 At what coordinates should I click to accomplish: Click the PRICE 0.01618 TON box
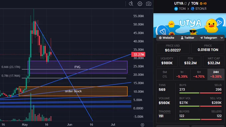[x=208, y=48]
